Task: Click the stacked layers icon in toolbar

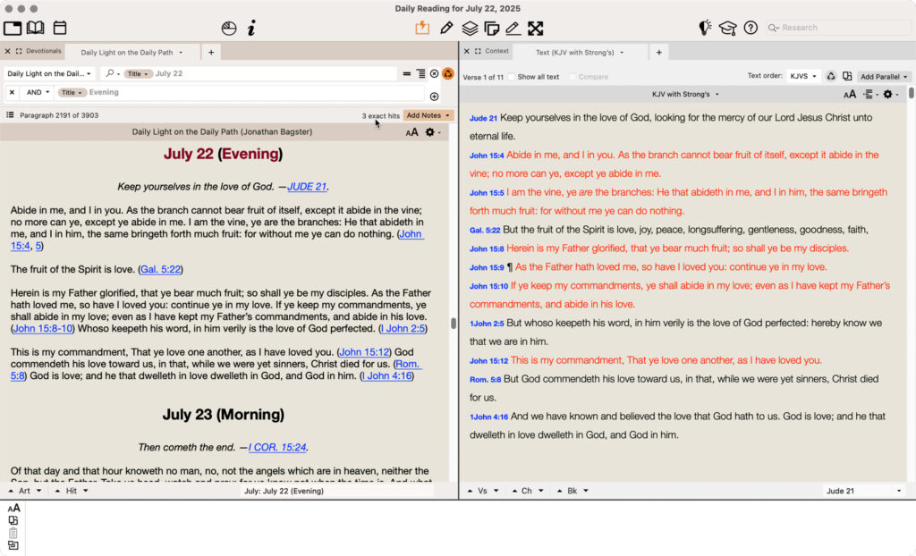Action: [469, 28]
